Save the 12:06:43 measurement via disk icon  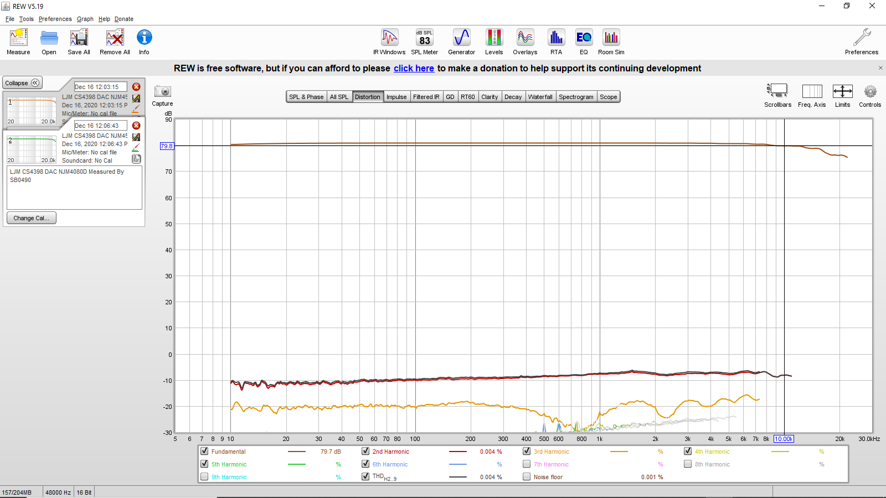[136, 137]
